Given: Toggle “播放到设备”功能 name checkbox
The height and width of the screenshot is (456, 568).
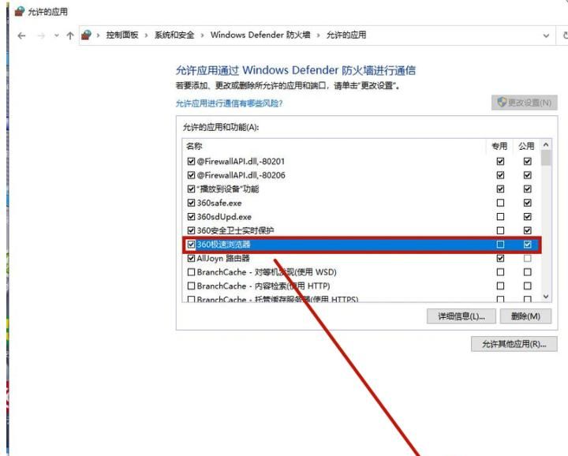Looking at the screenshot, I should point(191,189).
